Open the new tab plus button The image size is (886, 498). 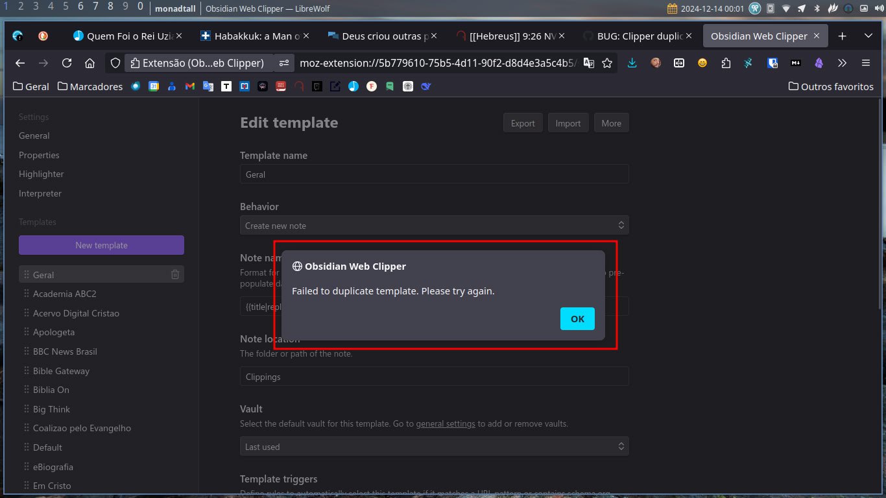[x=842, y=36]
